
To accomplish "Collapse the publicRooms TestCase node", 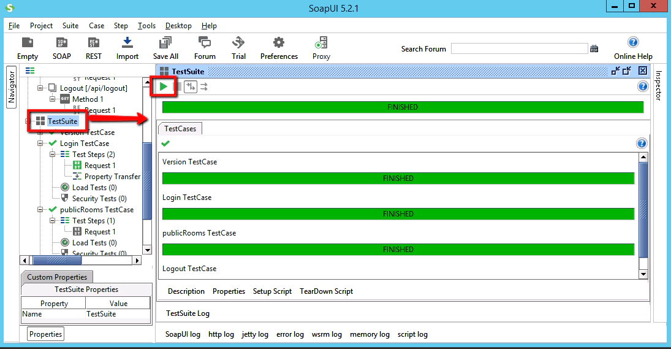I will click(40, 209).
